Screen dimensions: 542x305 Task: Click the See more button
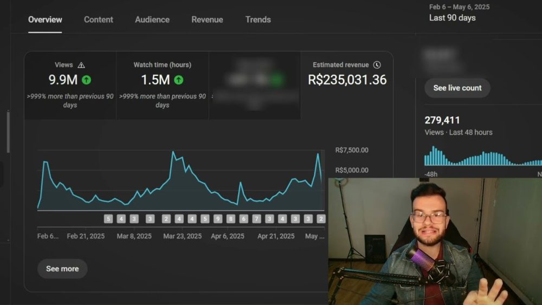(62, 269)
